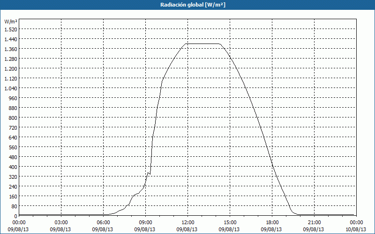Click the 80 y-axis label
The width and height of the screenshot is (375, 234).
(x=15, y=206)
